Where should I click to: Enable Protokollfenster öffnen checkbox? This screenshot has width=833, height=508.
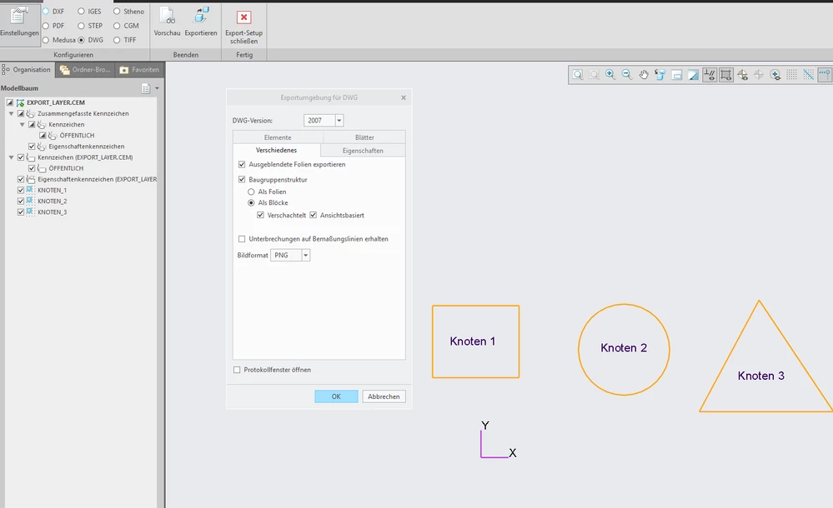(237, 370)
